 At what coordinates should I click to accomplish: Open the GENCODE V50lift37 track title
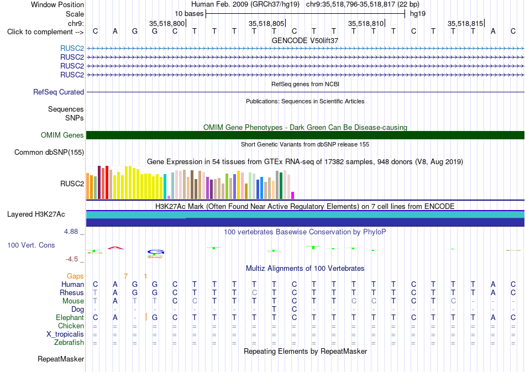click(305, 40)
